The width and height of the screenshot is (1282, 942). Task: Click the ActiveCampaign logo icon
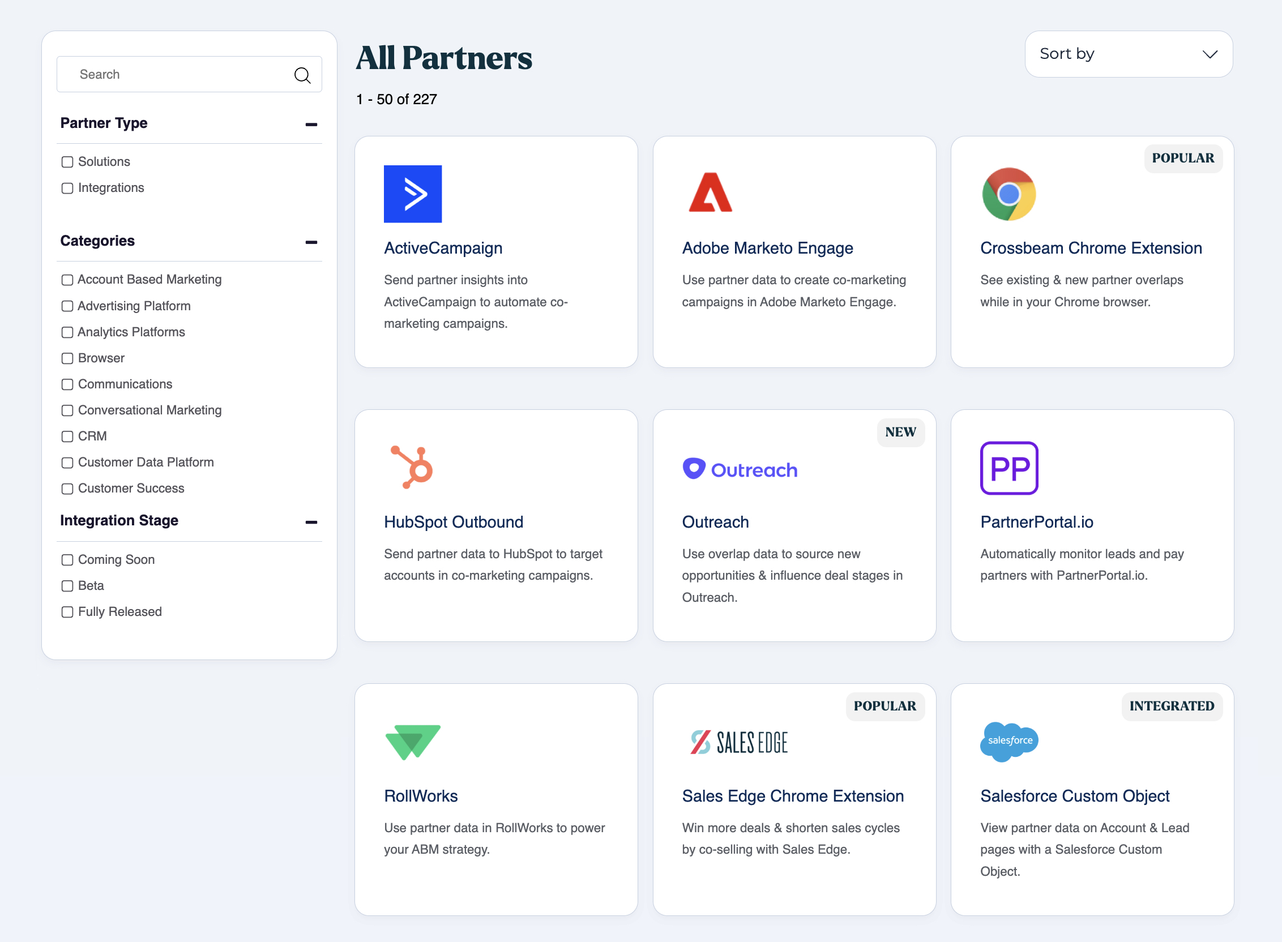413,194
